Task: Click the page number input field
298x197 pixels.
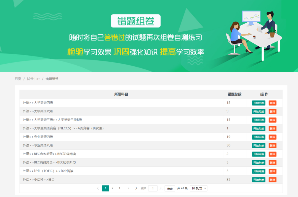Action: click(x=153, y=188)
